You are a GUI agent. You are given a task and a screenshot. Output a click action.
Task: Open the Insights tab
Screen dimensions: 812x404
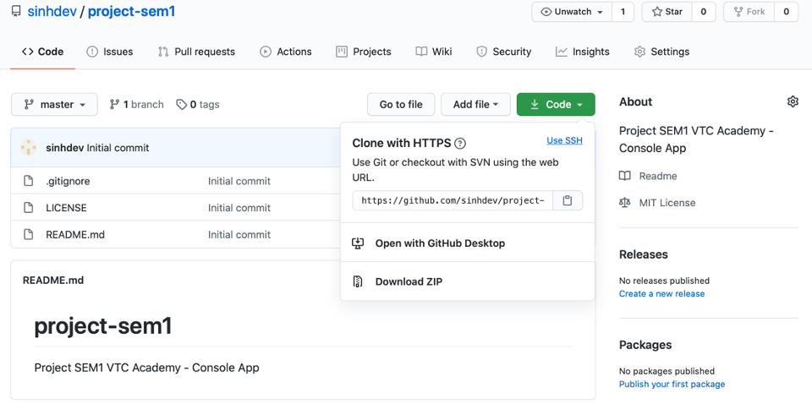(583, 52)
